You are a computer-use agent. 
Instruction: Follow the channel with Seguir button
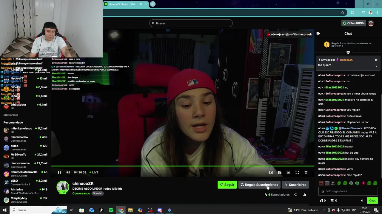pyautogui.click(x=227, y=185)
